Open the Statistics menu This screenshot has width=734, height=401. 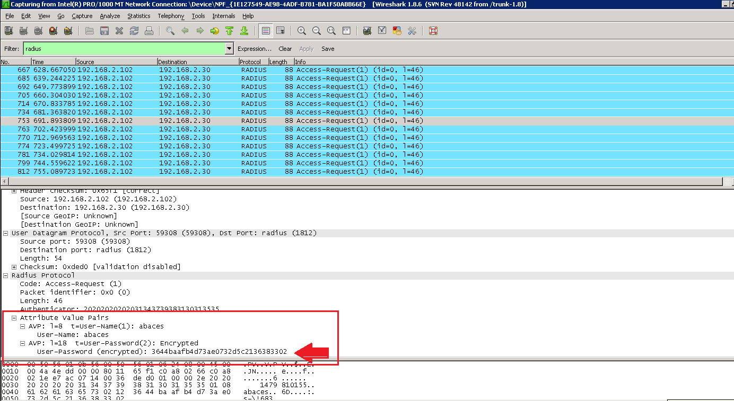coord(138,16)
